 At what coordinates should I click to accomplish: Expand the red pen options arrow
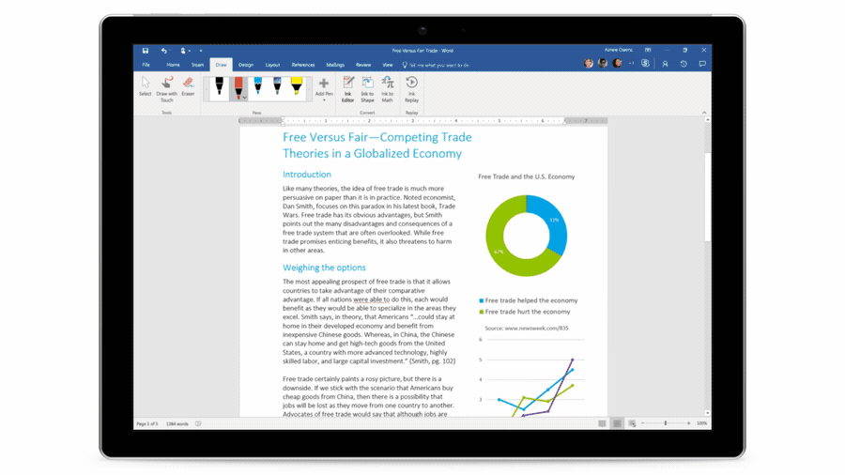click(245, 98)
